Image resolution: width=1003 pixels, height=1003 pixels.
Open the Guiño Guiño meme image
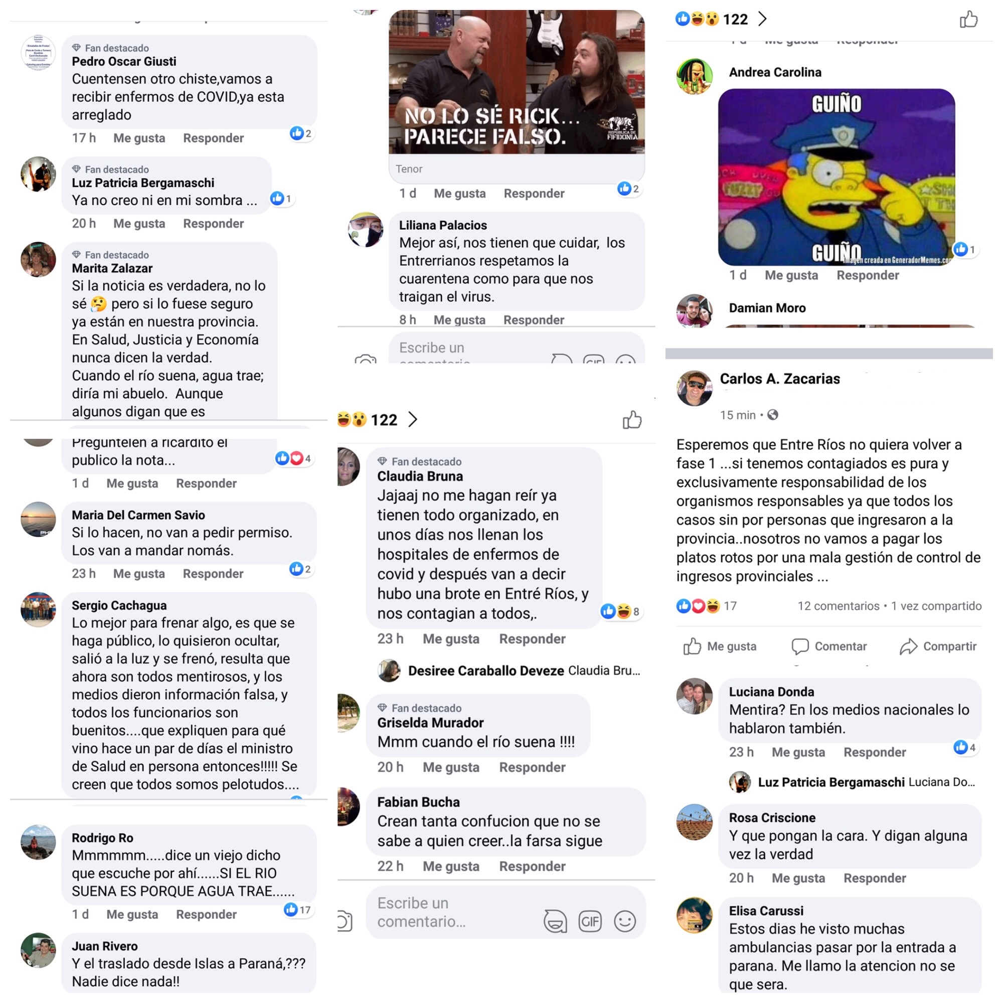pos(837,177)
